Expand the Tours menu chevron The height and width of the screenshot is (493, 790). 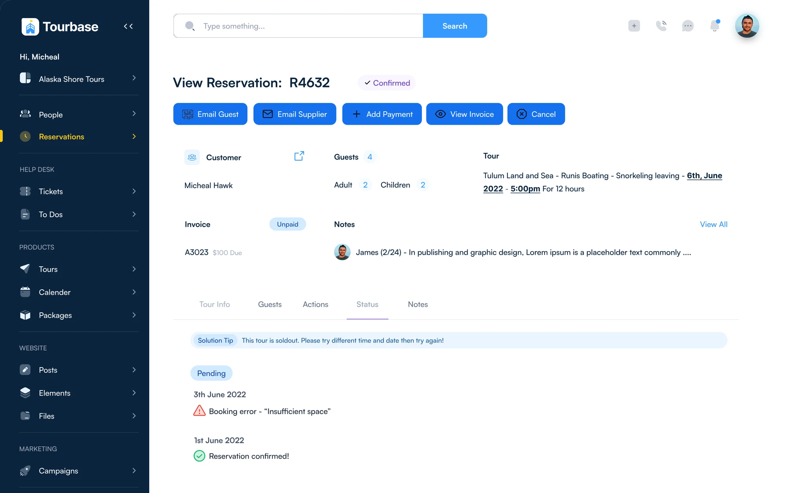pyautogui.click(x=134, y=269)
